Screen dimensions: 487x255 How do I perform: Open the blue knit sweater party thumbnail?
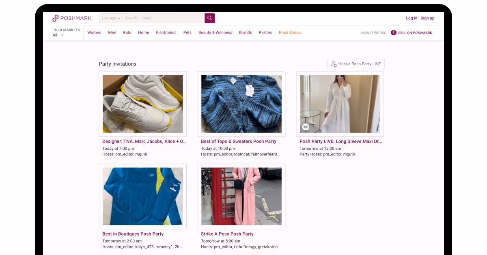[241, 104]
